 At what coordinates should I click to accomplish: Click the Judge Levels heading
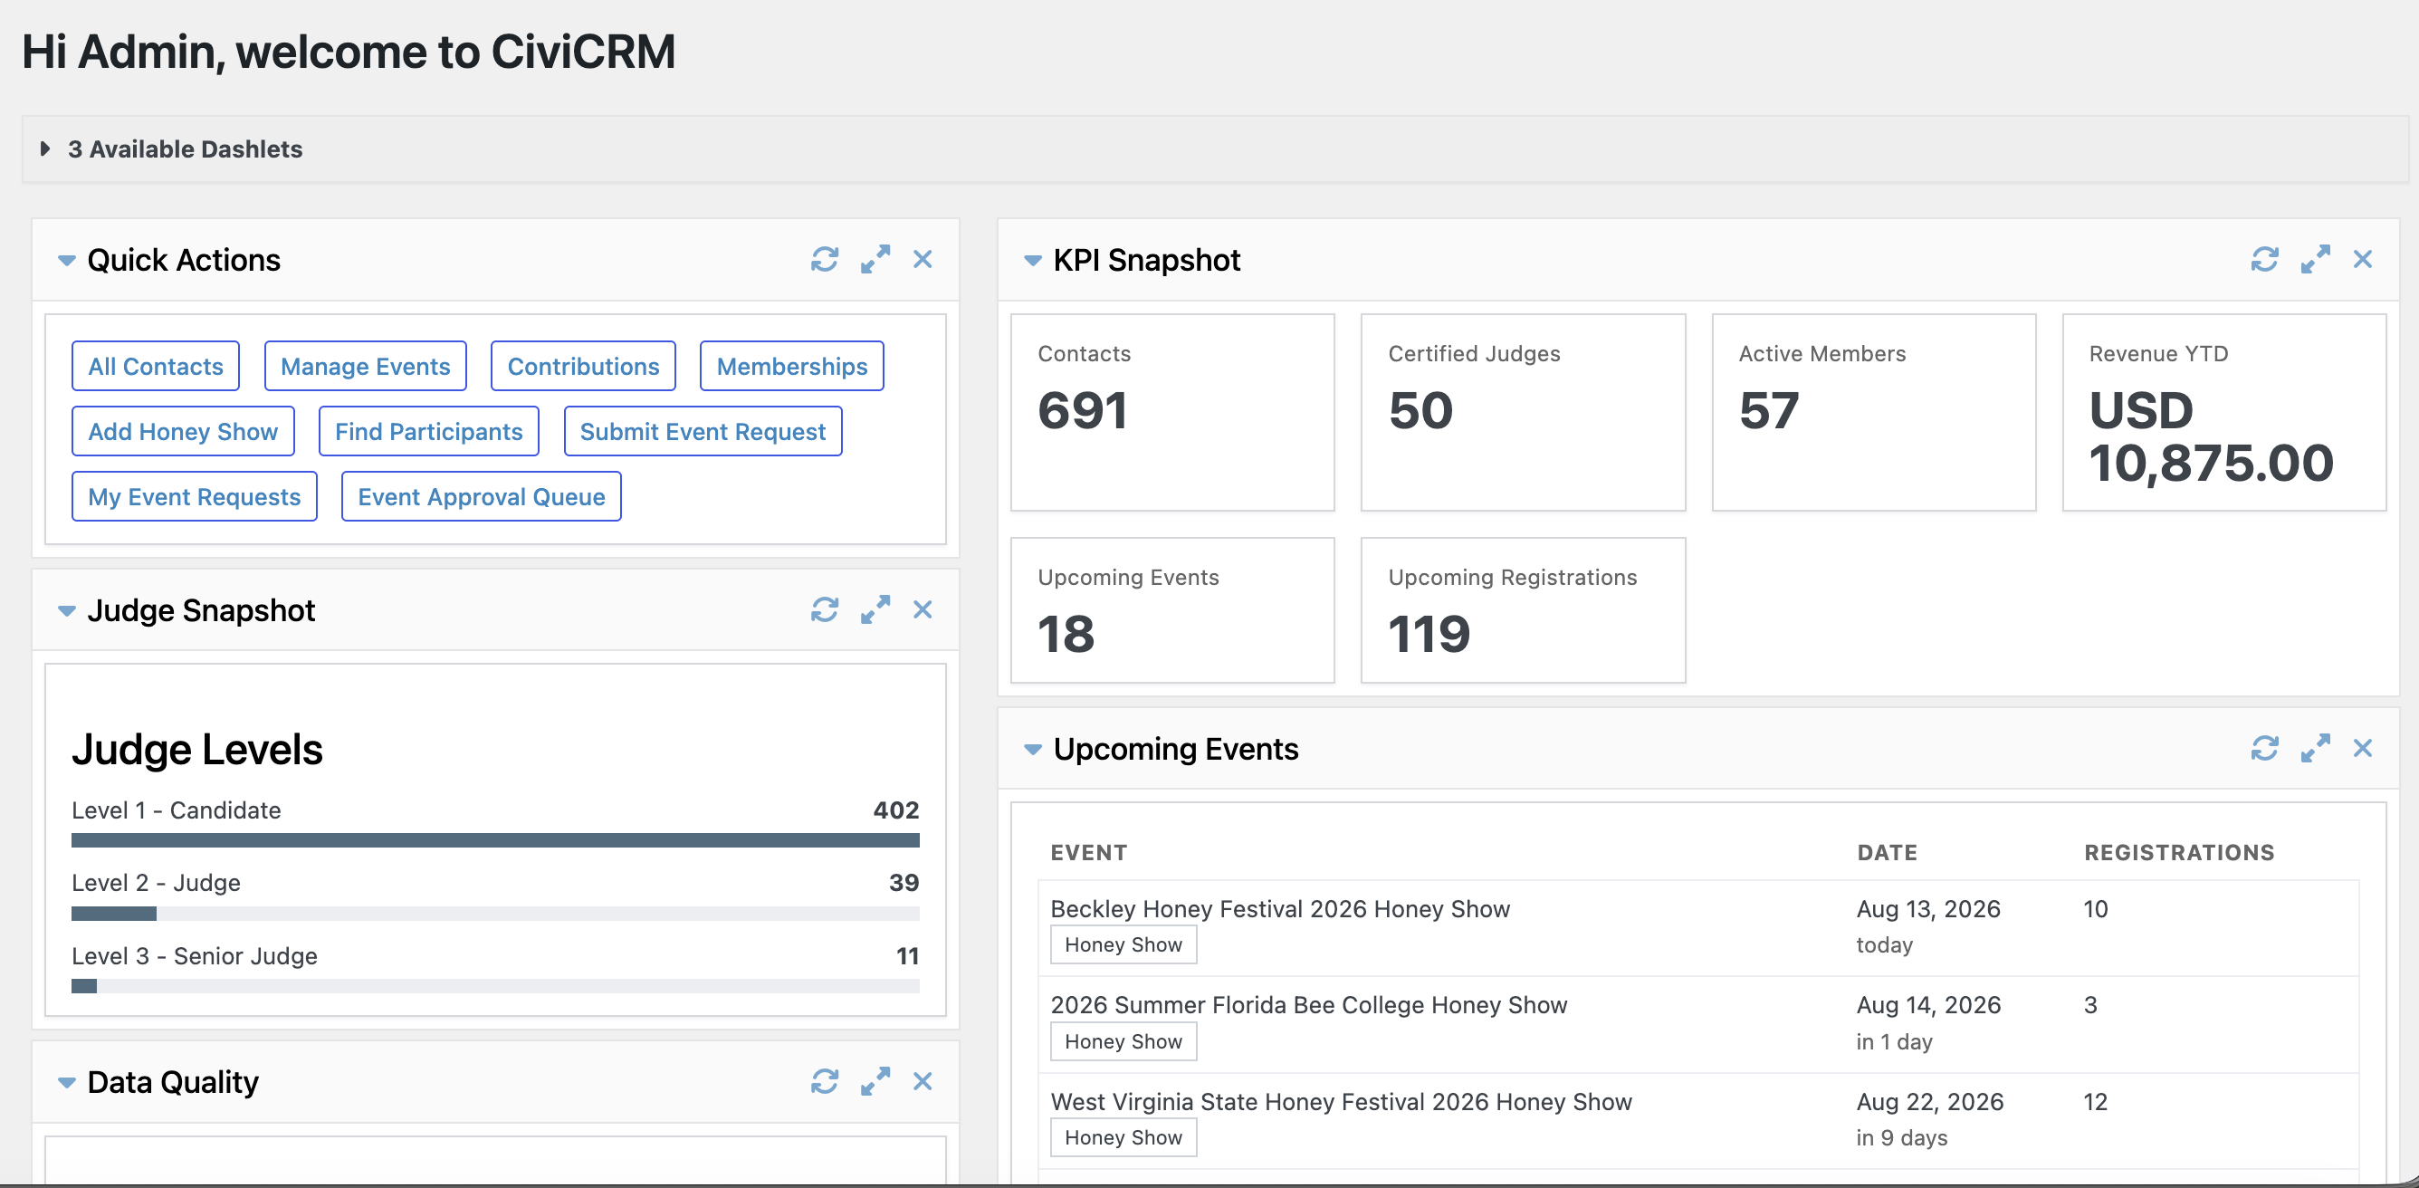[x=197, y=750]
